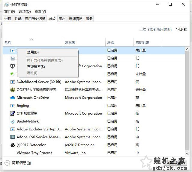Open the 文件(F) menu
Screen dimensions: 192x172
pyautogui.click(x=9, y=11)
